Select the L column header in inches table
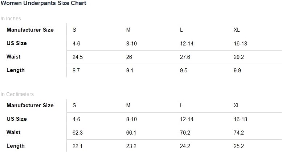 (181, 30)
